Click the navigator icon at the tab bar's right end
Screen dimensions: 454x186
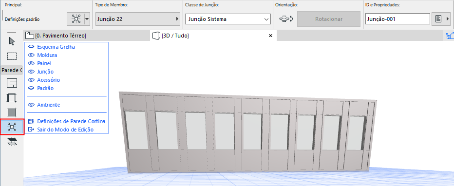pos(450,36)
